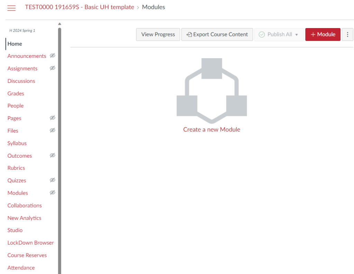Open LockDown Browser settings

[x=30, y=242]
